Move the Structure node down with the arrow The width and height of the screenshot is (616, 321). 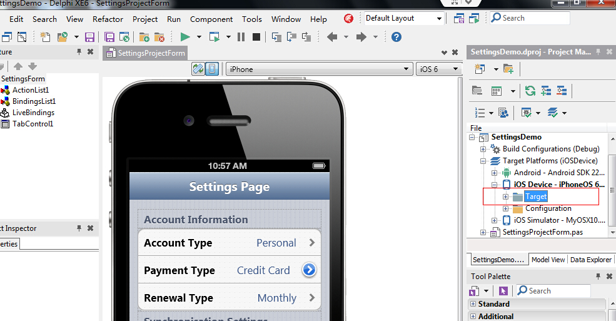coord(33,66)
